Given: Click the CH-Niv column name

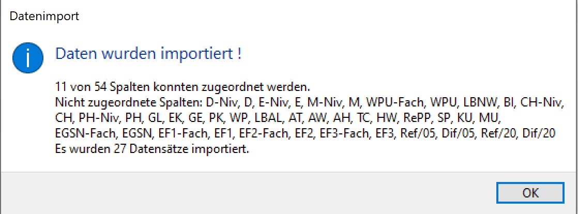Looking at the screenshot, I should click(x=541, y=103).
